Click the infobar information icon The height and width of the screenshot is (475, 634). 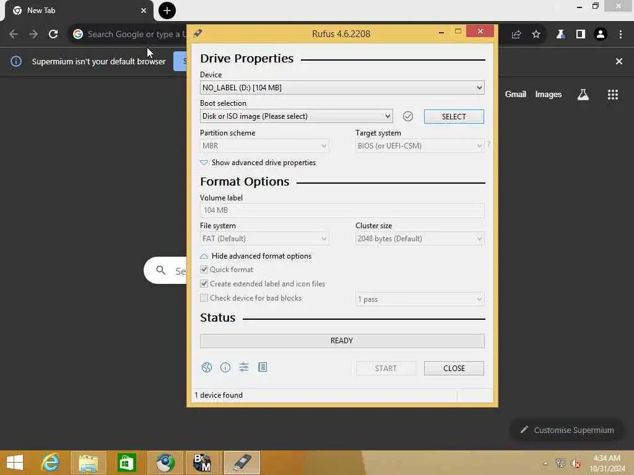pyautogui.click(x=16, y=61)
